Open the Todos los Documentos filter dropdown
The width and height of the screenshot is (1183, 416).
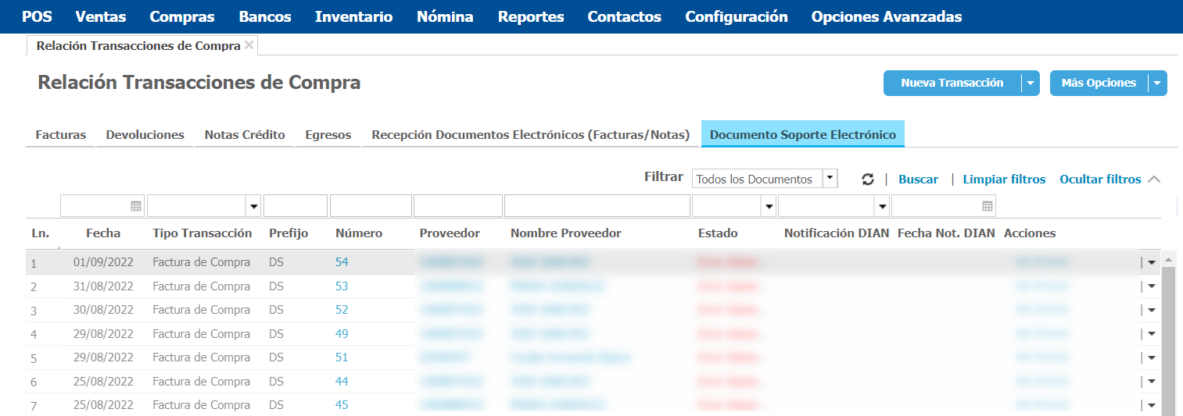[x=830, y=179]
